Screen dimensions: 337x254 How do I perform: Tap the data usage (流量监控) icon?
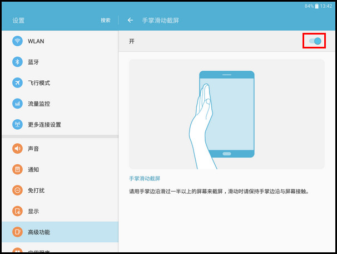[x=17, y=104]
